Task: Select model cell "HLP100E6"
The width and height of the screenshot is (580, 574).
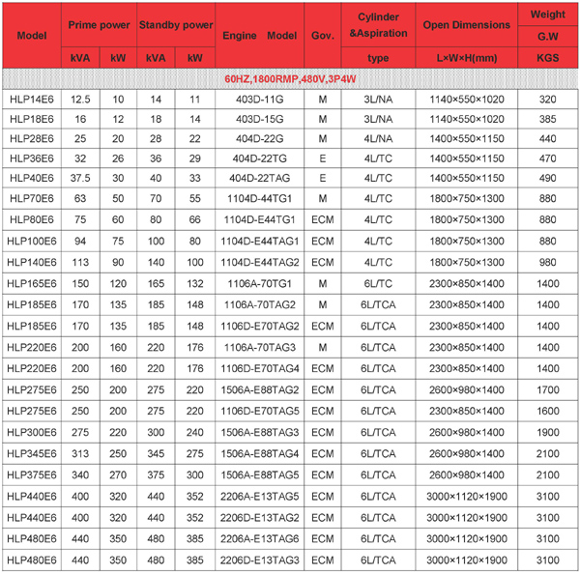Action: tap(32, 241)
